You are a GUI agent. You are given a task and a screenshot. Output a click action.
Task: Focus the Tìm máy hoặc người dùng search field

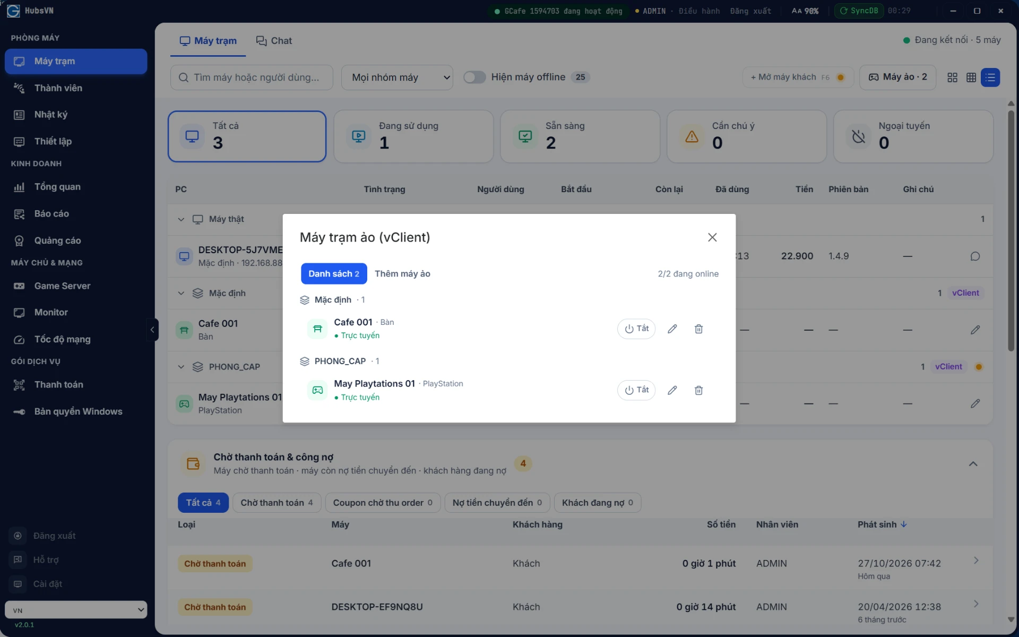pos(252,78)
